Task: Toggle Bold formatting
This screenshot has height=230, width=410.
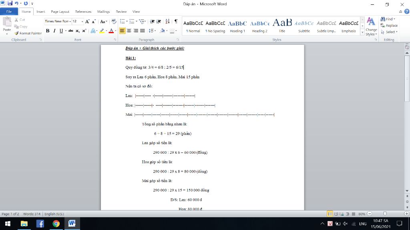Action: click(x=48, y=31)
